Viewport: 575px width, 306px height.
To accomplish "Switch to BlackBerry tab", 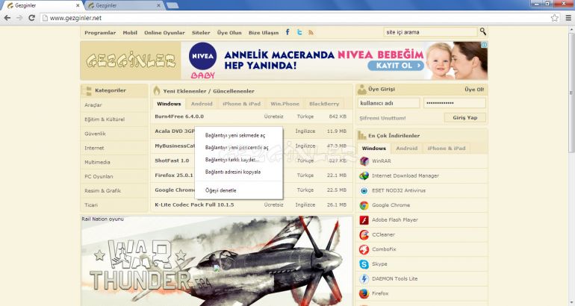I will pos(324,104).
